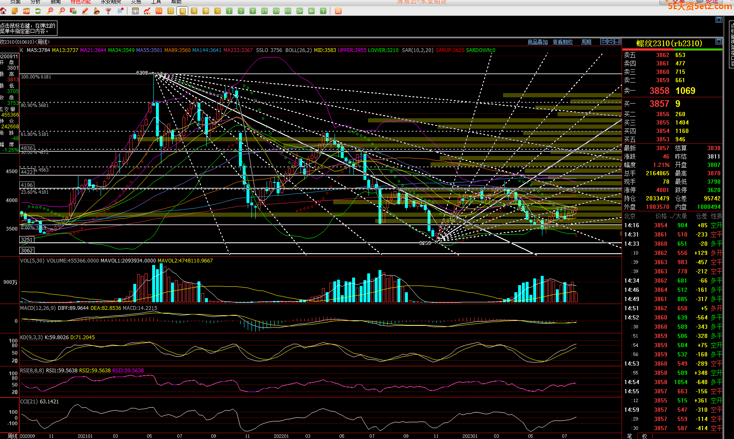Viewport: 734px width, 439px height.
Task: Go to next contract with right arrow
Action: (x=611, y=42)
